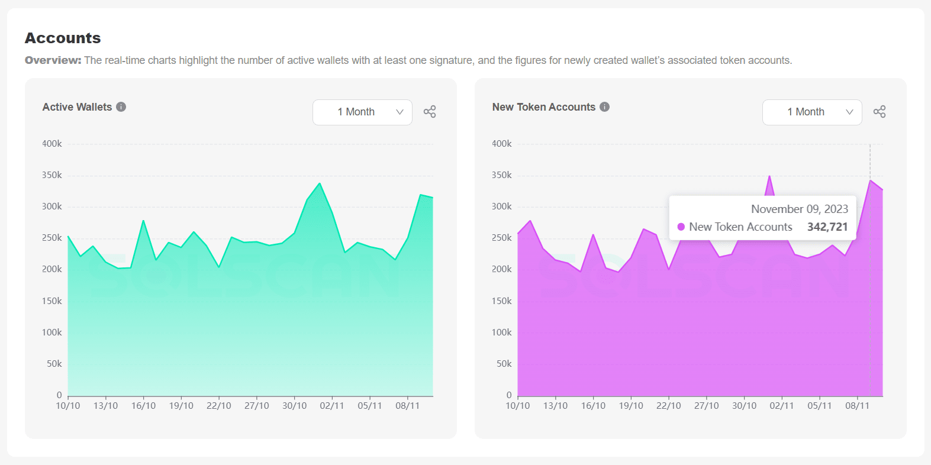Click the 342,721 value in the tooltip
The image size is (931, 465).
point(827,227)
